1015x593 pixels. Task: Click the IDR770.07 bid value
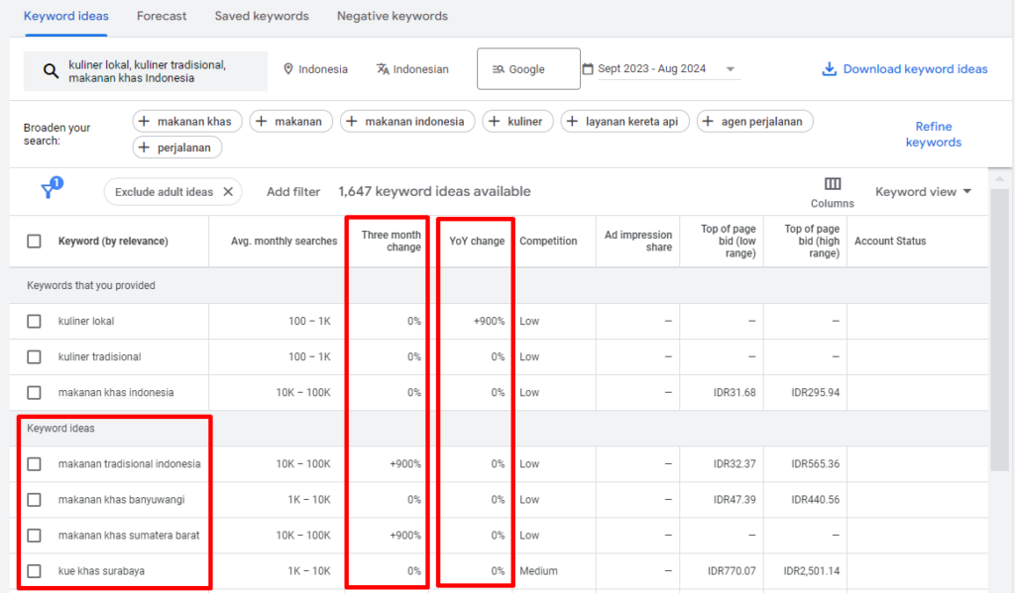(732, 571)
